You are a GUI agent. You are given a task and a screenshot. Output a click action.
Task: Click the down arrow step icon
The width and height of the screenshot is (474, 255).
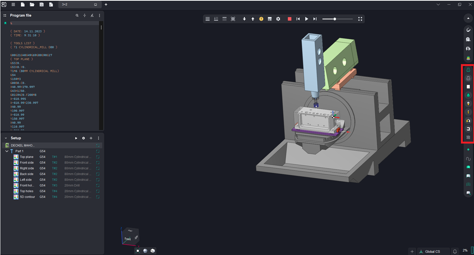pos(244,19)
